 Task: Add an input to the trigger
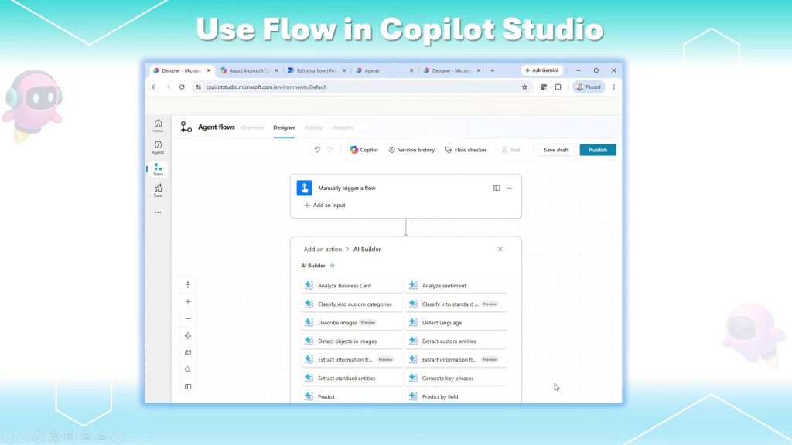[x=324, y=206]
